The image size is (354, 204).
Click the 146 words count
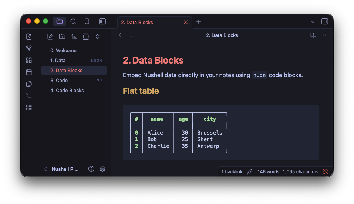pos(268,172)
